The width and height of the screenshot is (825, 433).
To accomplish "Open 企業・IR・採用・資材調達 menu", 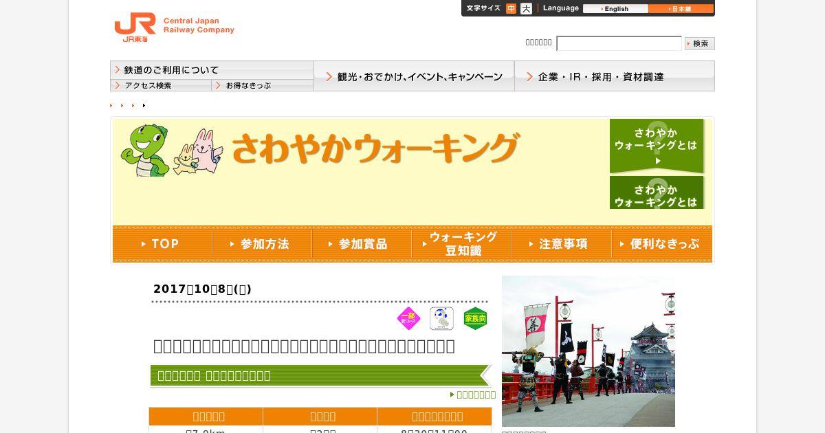I will point(615,76).
